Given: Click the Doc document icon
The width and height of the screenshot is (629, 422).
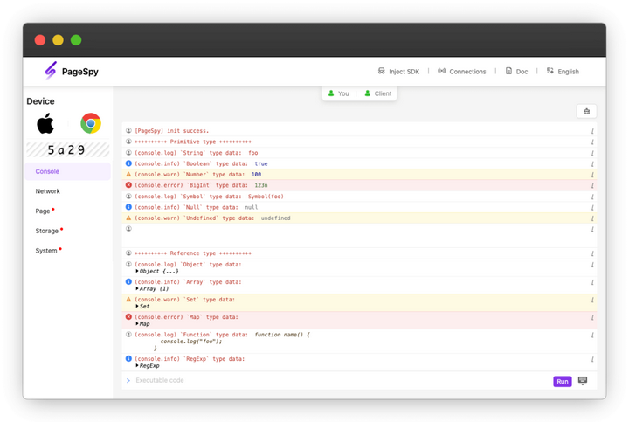Looking at the screenshot, I should 508,71.
